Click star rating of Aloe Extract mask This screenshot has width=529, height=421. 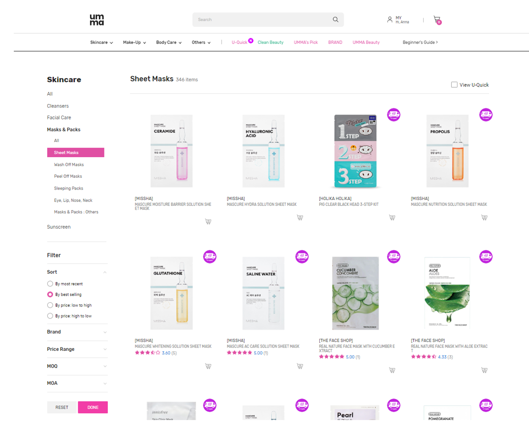424,357
